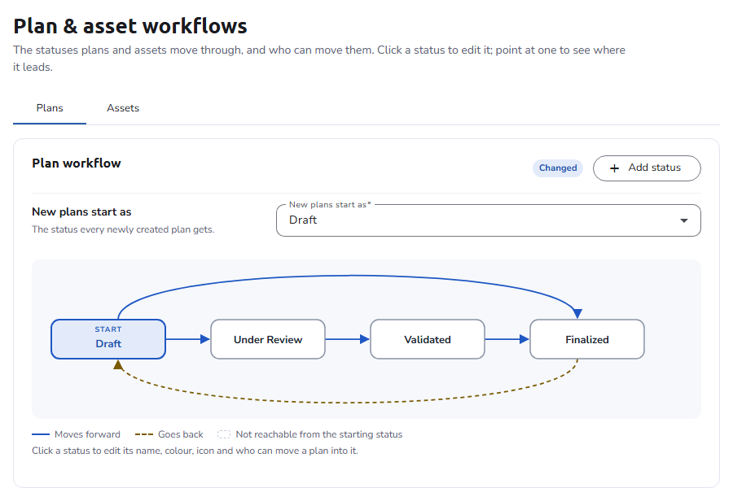
Task: Click the 'Goes back' legend label
Action: tap(181, 434)
